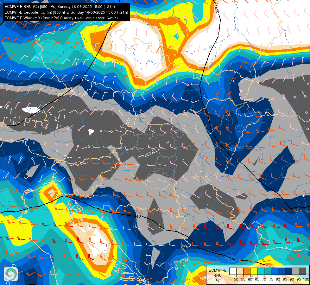Select the orange 55–60 legend swatch
This screenshot has height=285, width=310.
247,271
